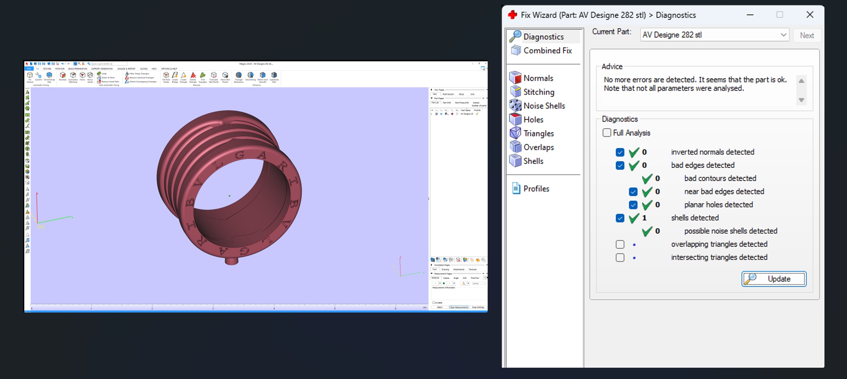The height and width of the screenshot is (379, 847).
Task: Select Create Triangle tool
Action: (183, 77)
